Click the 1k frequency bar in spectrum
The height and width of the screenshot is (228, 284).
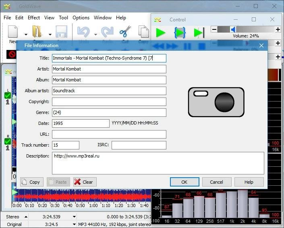(x=232, y=204)
